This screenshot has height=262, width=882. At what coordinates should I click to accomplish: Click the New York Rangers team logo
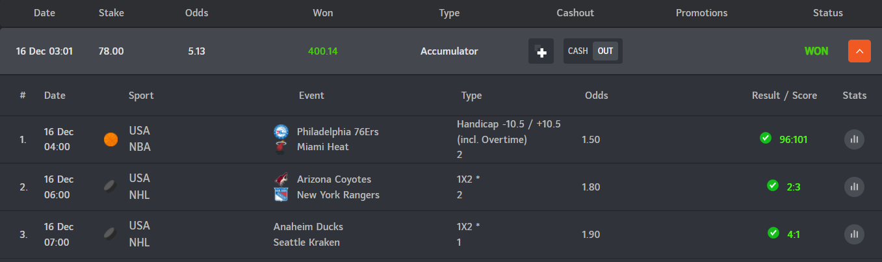coord(281,194)
